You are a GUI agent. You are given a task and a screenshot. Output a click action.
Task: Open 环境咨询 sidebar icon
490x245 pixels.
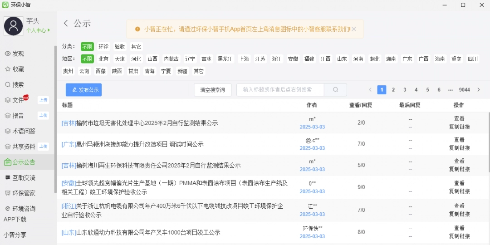pos(8,209)
